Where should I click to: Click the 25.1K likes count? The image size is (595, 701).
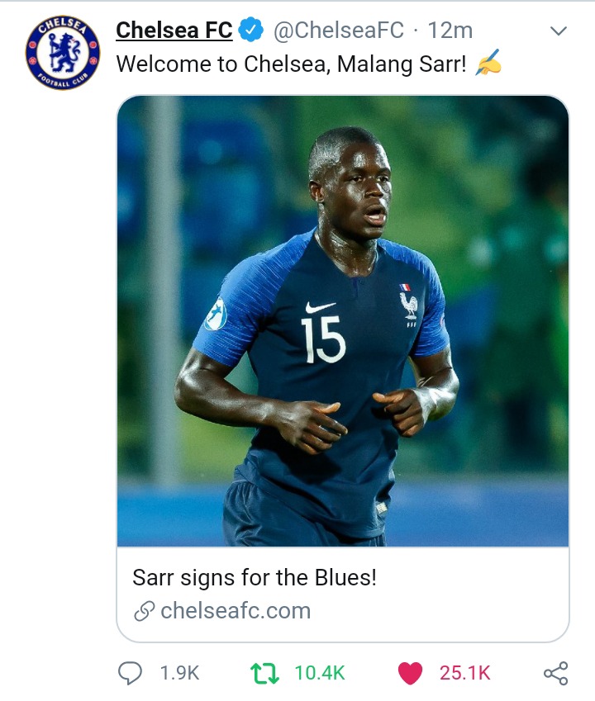[x=464, y=673]
